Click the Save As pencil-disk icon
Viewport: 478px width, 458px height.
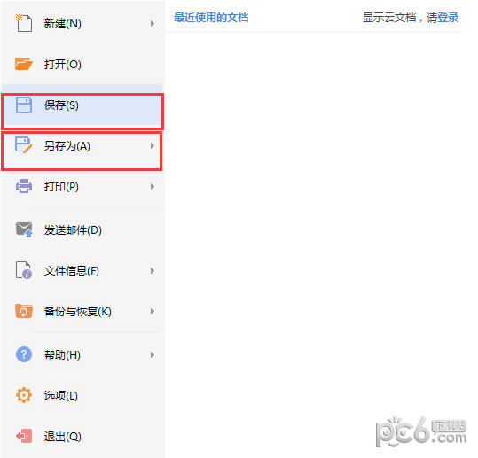[x=24, y=145]
